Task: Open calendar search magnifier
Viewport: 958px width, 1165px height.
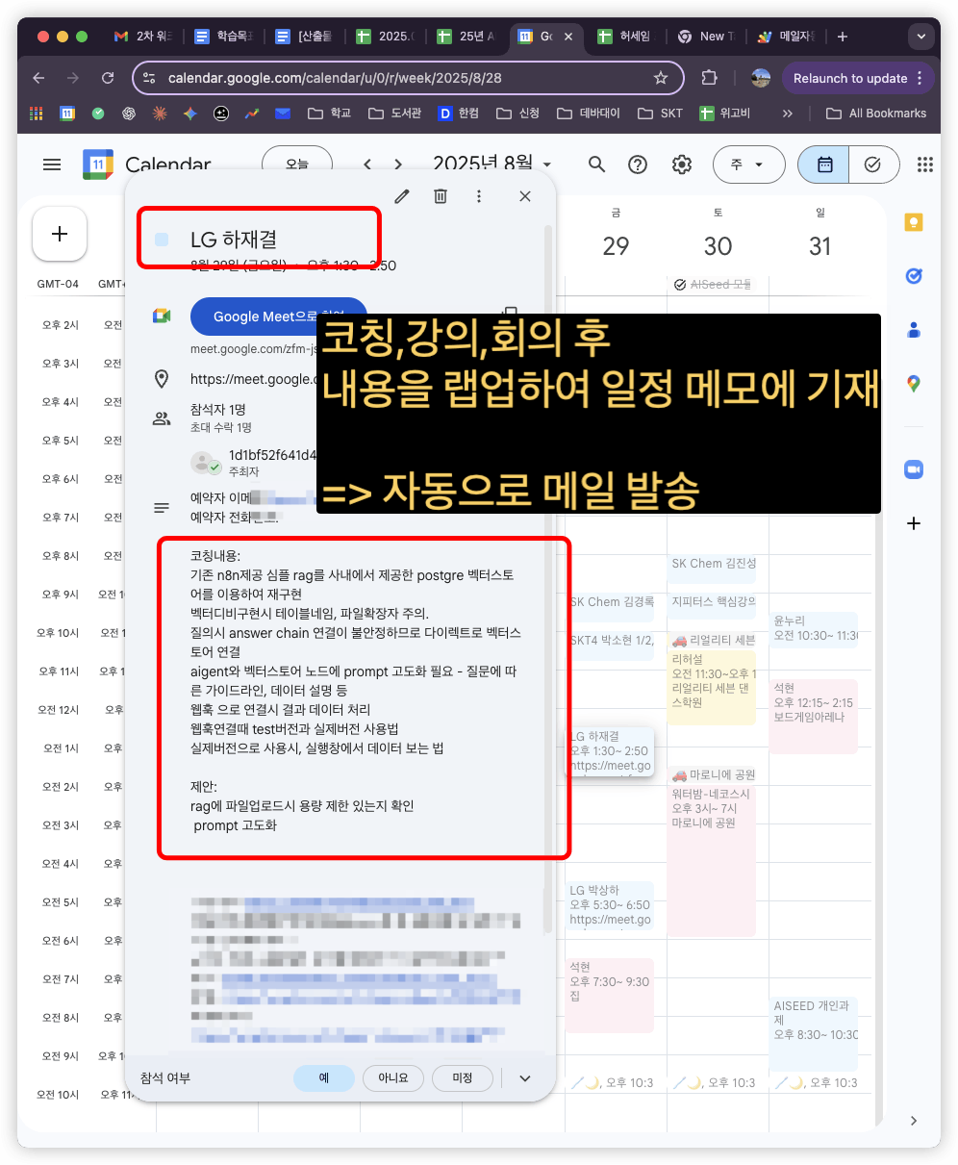Action: tap(597, 165)
